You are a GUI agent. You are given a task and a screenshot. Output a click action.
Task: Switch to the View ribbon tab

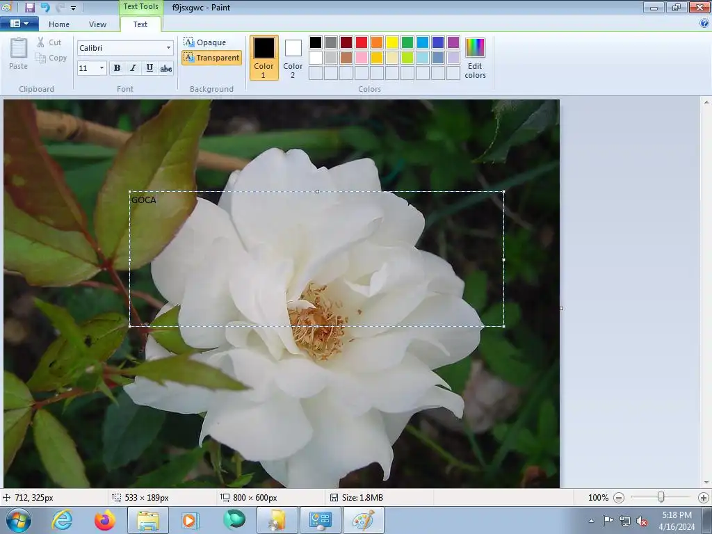coord(97,24)
